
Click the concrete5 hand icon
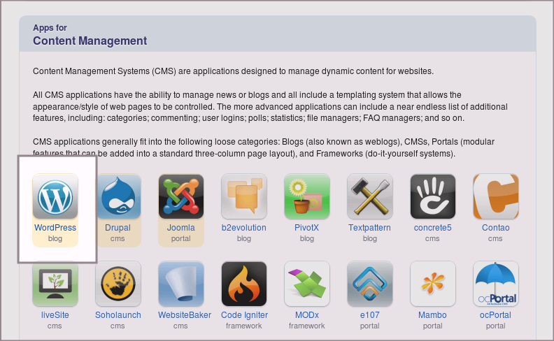point(433,196)
